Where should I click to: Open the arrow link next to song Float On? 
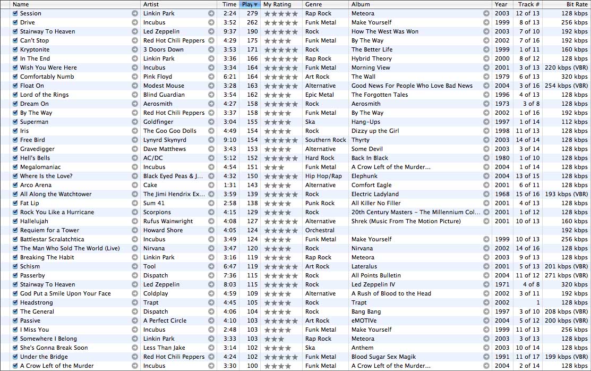(x=135, y=86)
